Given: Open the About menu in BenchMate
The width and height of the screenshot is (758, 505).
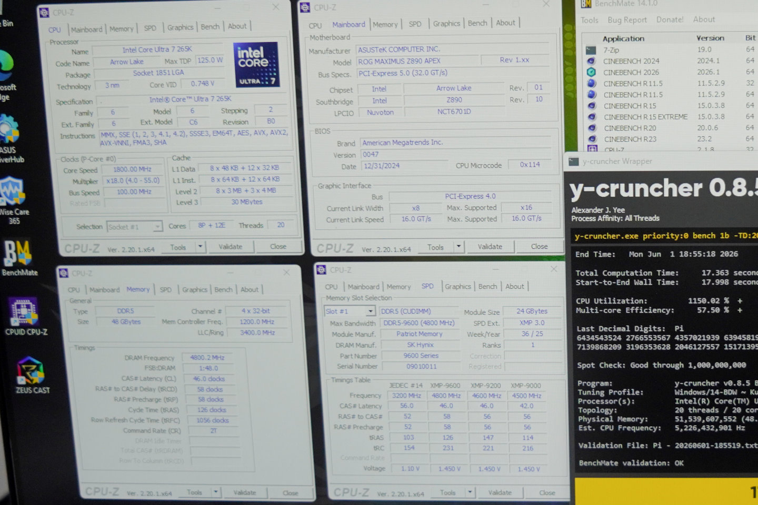Looking at the screenshot, I should pyautogui.click(x=704, y=19).
